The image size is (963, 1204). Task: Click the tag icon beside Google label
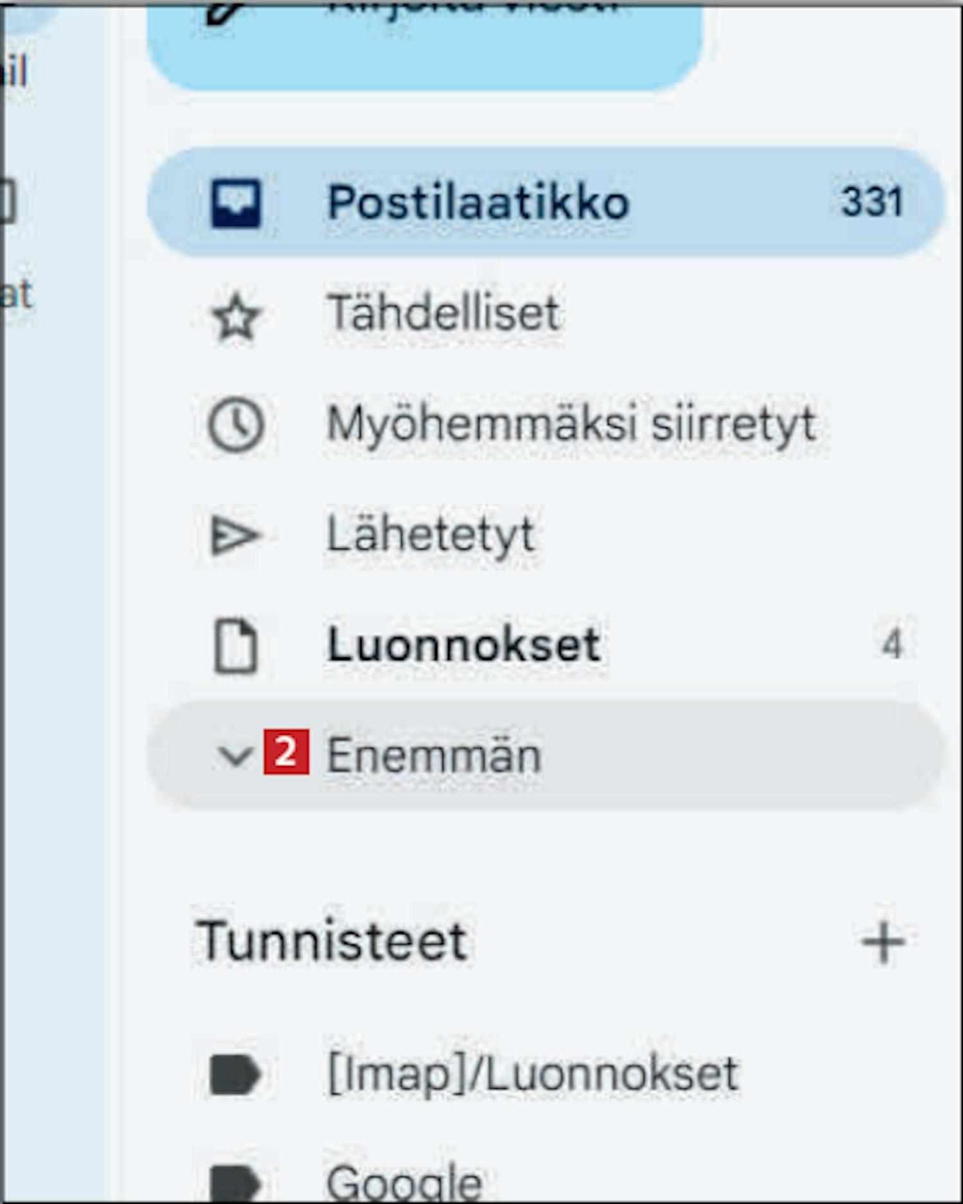tap(235, 1181)
